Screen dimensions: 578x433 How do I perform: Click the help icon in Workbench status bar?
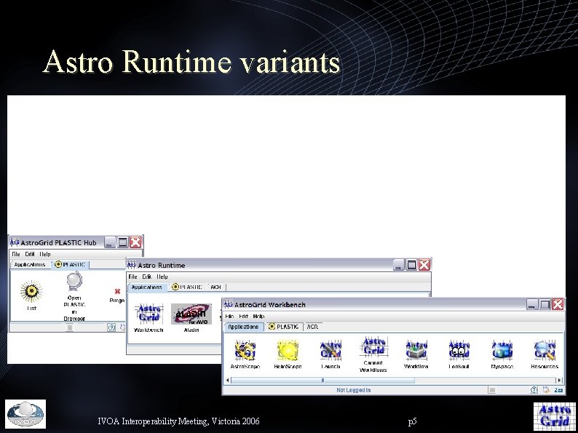click(x=534, y=390)
